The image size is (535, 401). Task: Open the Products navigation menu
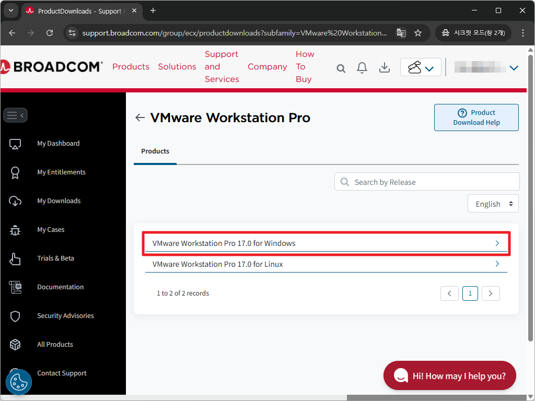[131, 66]
